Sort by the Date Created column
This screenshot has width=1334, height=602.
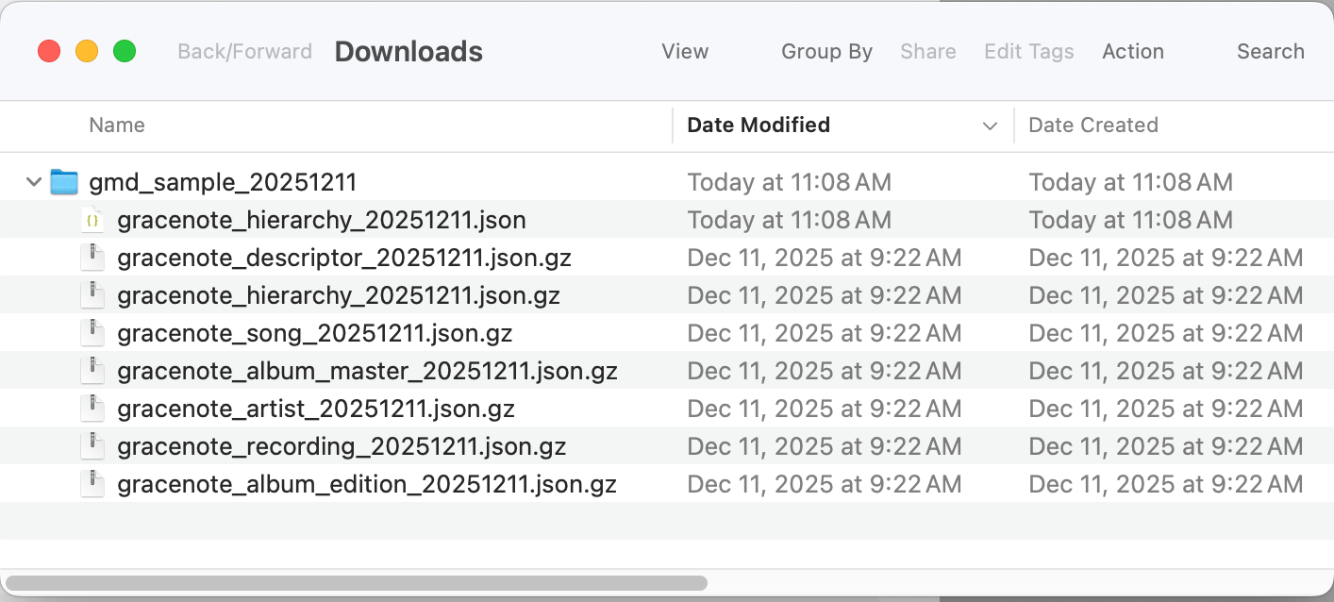[x=1093, y=125]
